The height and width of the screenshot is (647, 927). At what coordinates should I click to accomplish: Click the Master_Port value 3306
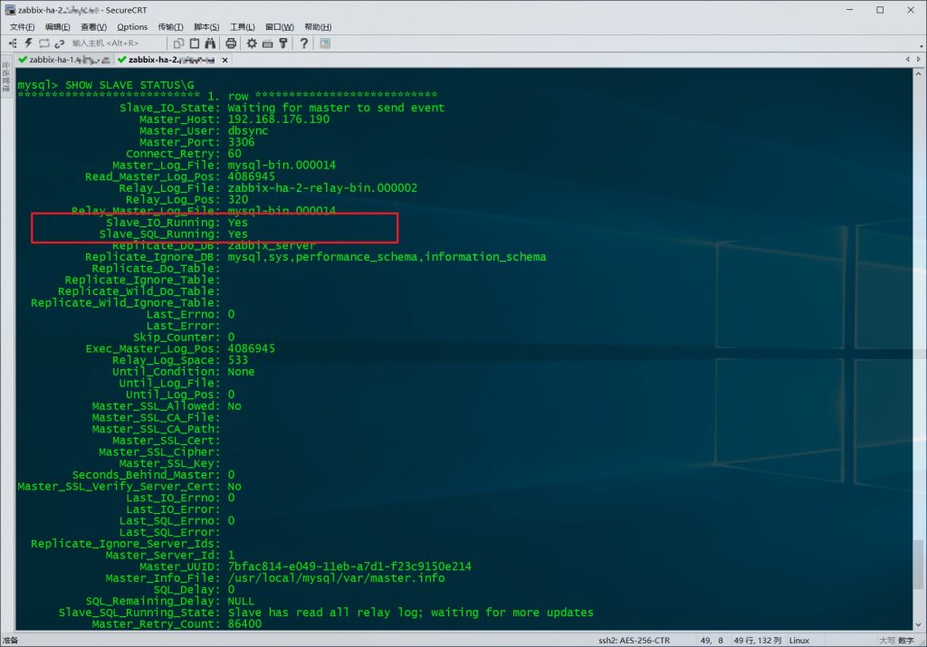pos(241,142)
